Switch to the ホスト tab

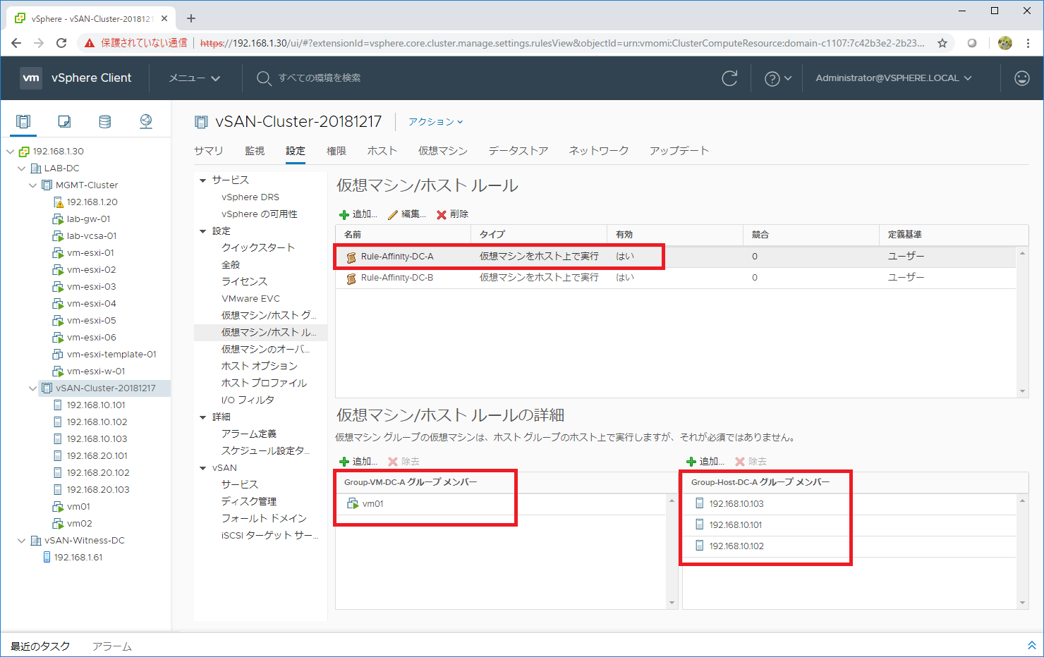382,151
